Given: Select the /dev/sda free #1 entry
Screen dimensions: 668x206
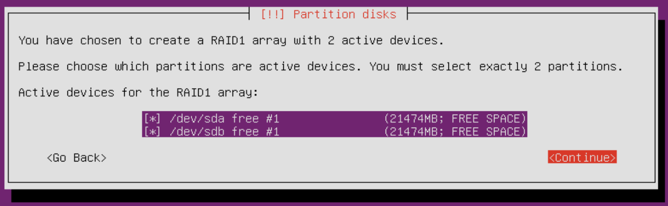Looking at the screenshot, I should tap(334, 118).
